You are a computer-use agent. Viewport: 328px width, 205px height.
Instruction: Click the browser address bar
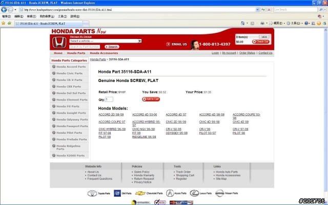[x=137, y=10]
